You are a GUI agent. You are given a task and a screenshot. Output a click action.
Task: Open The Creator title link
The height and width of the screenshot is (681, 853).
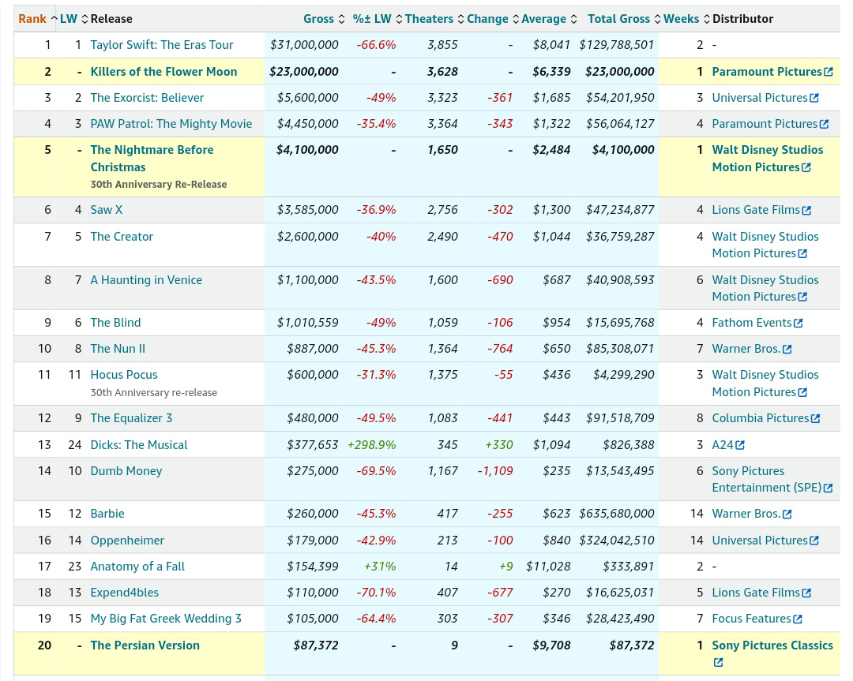tap(122, 237)
